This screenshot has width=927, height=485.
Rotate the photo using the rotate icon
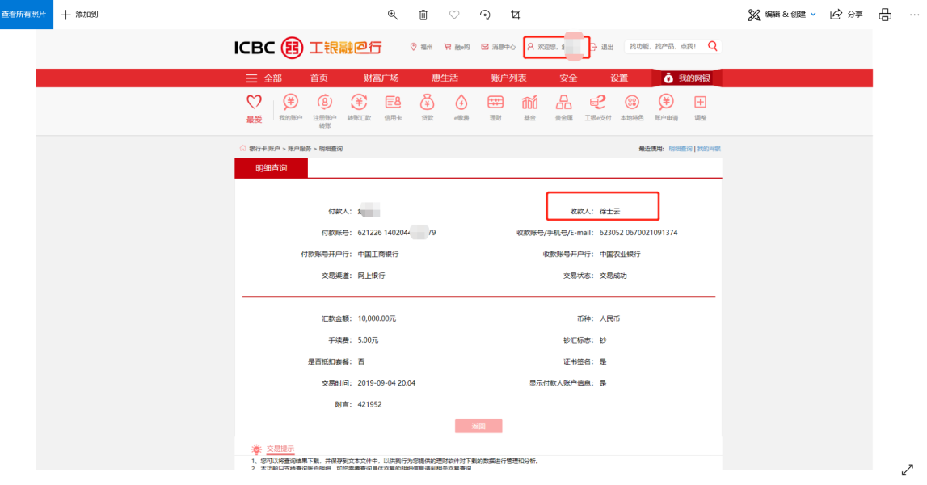click(485, 15)
